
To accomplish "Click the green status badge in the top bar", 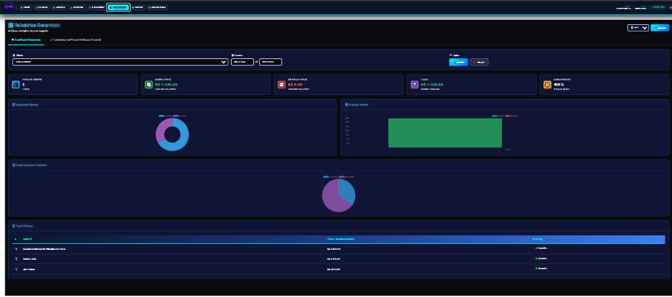I will click(x=658, y=7).
